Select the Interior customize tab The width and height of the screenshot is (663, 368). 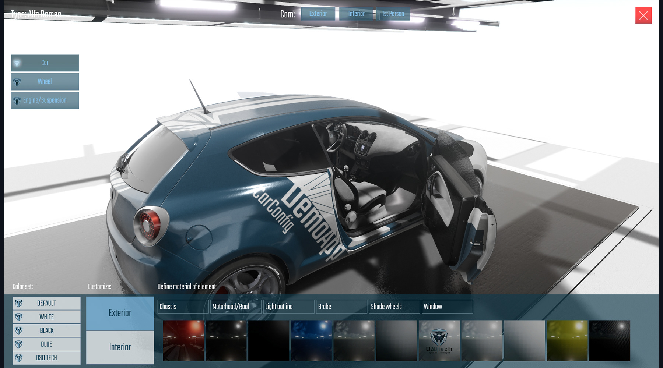click(120, 347)
